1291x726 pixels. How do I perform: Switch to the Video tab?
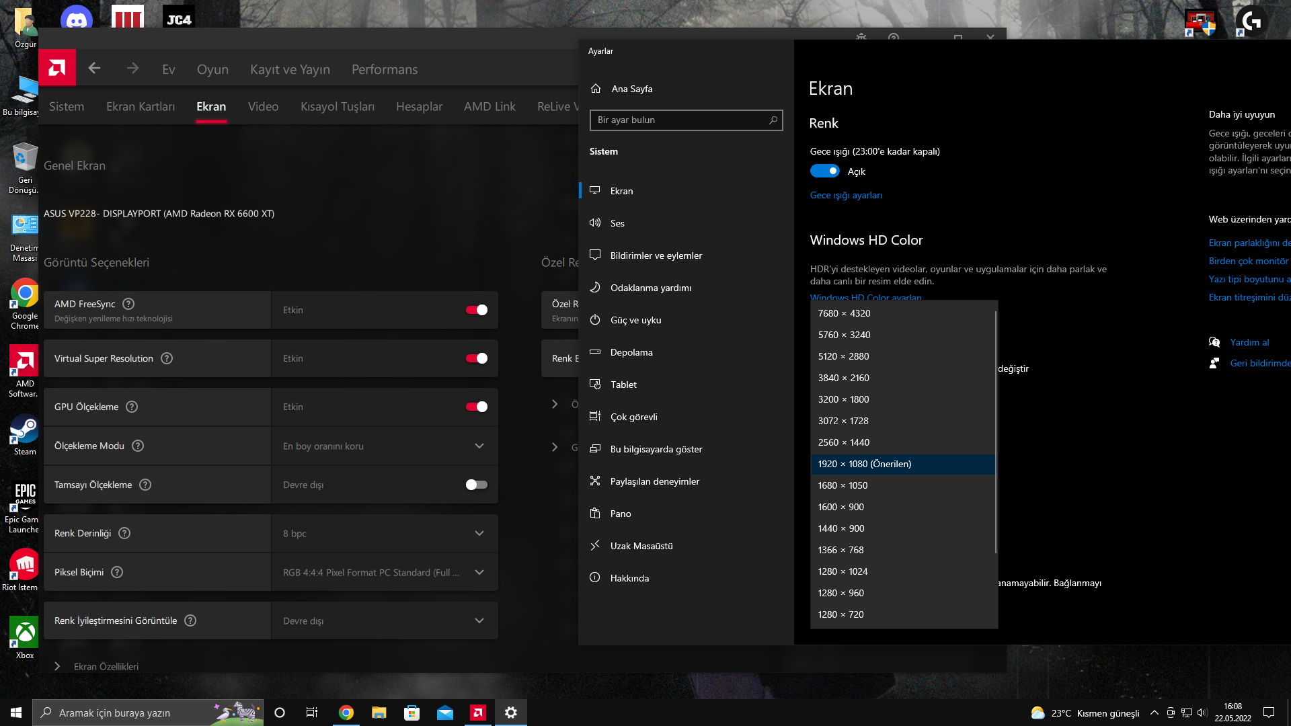point(263,107)
